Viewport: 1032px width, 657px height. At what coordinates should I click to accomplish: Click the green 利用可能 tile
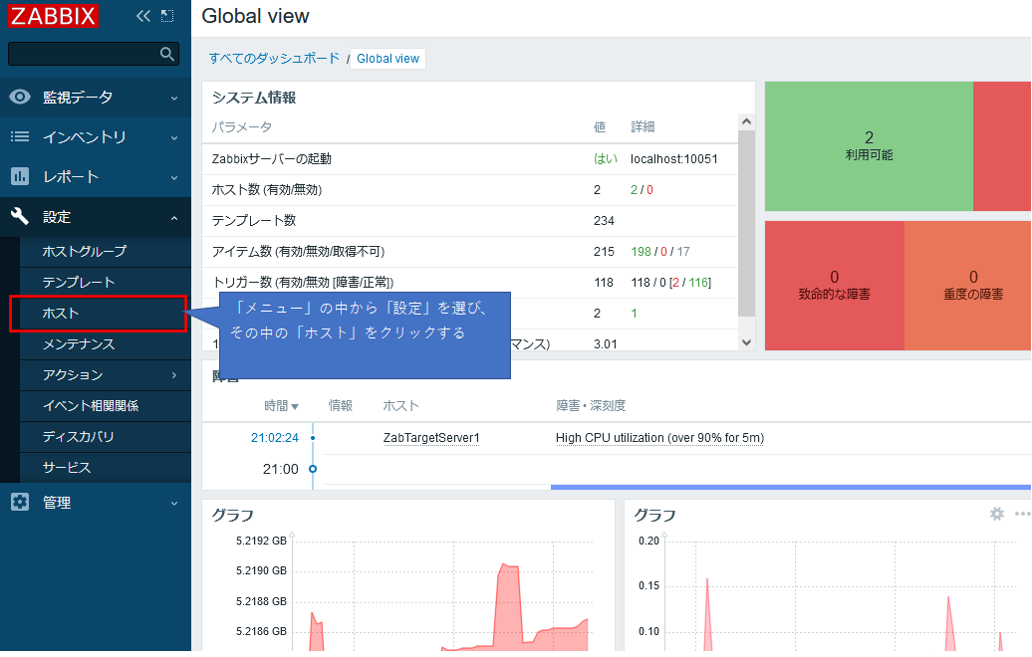click(x=869, y=146)
